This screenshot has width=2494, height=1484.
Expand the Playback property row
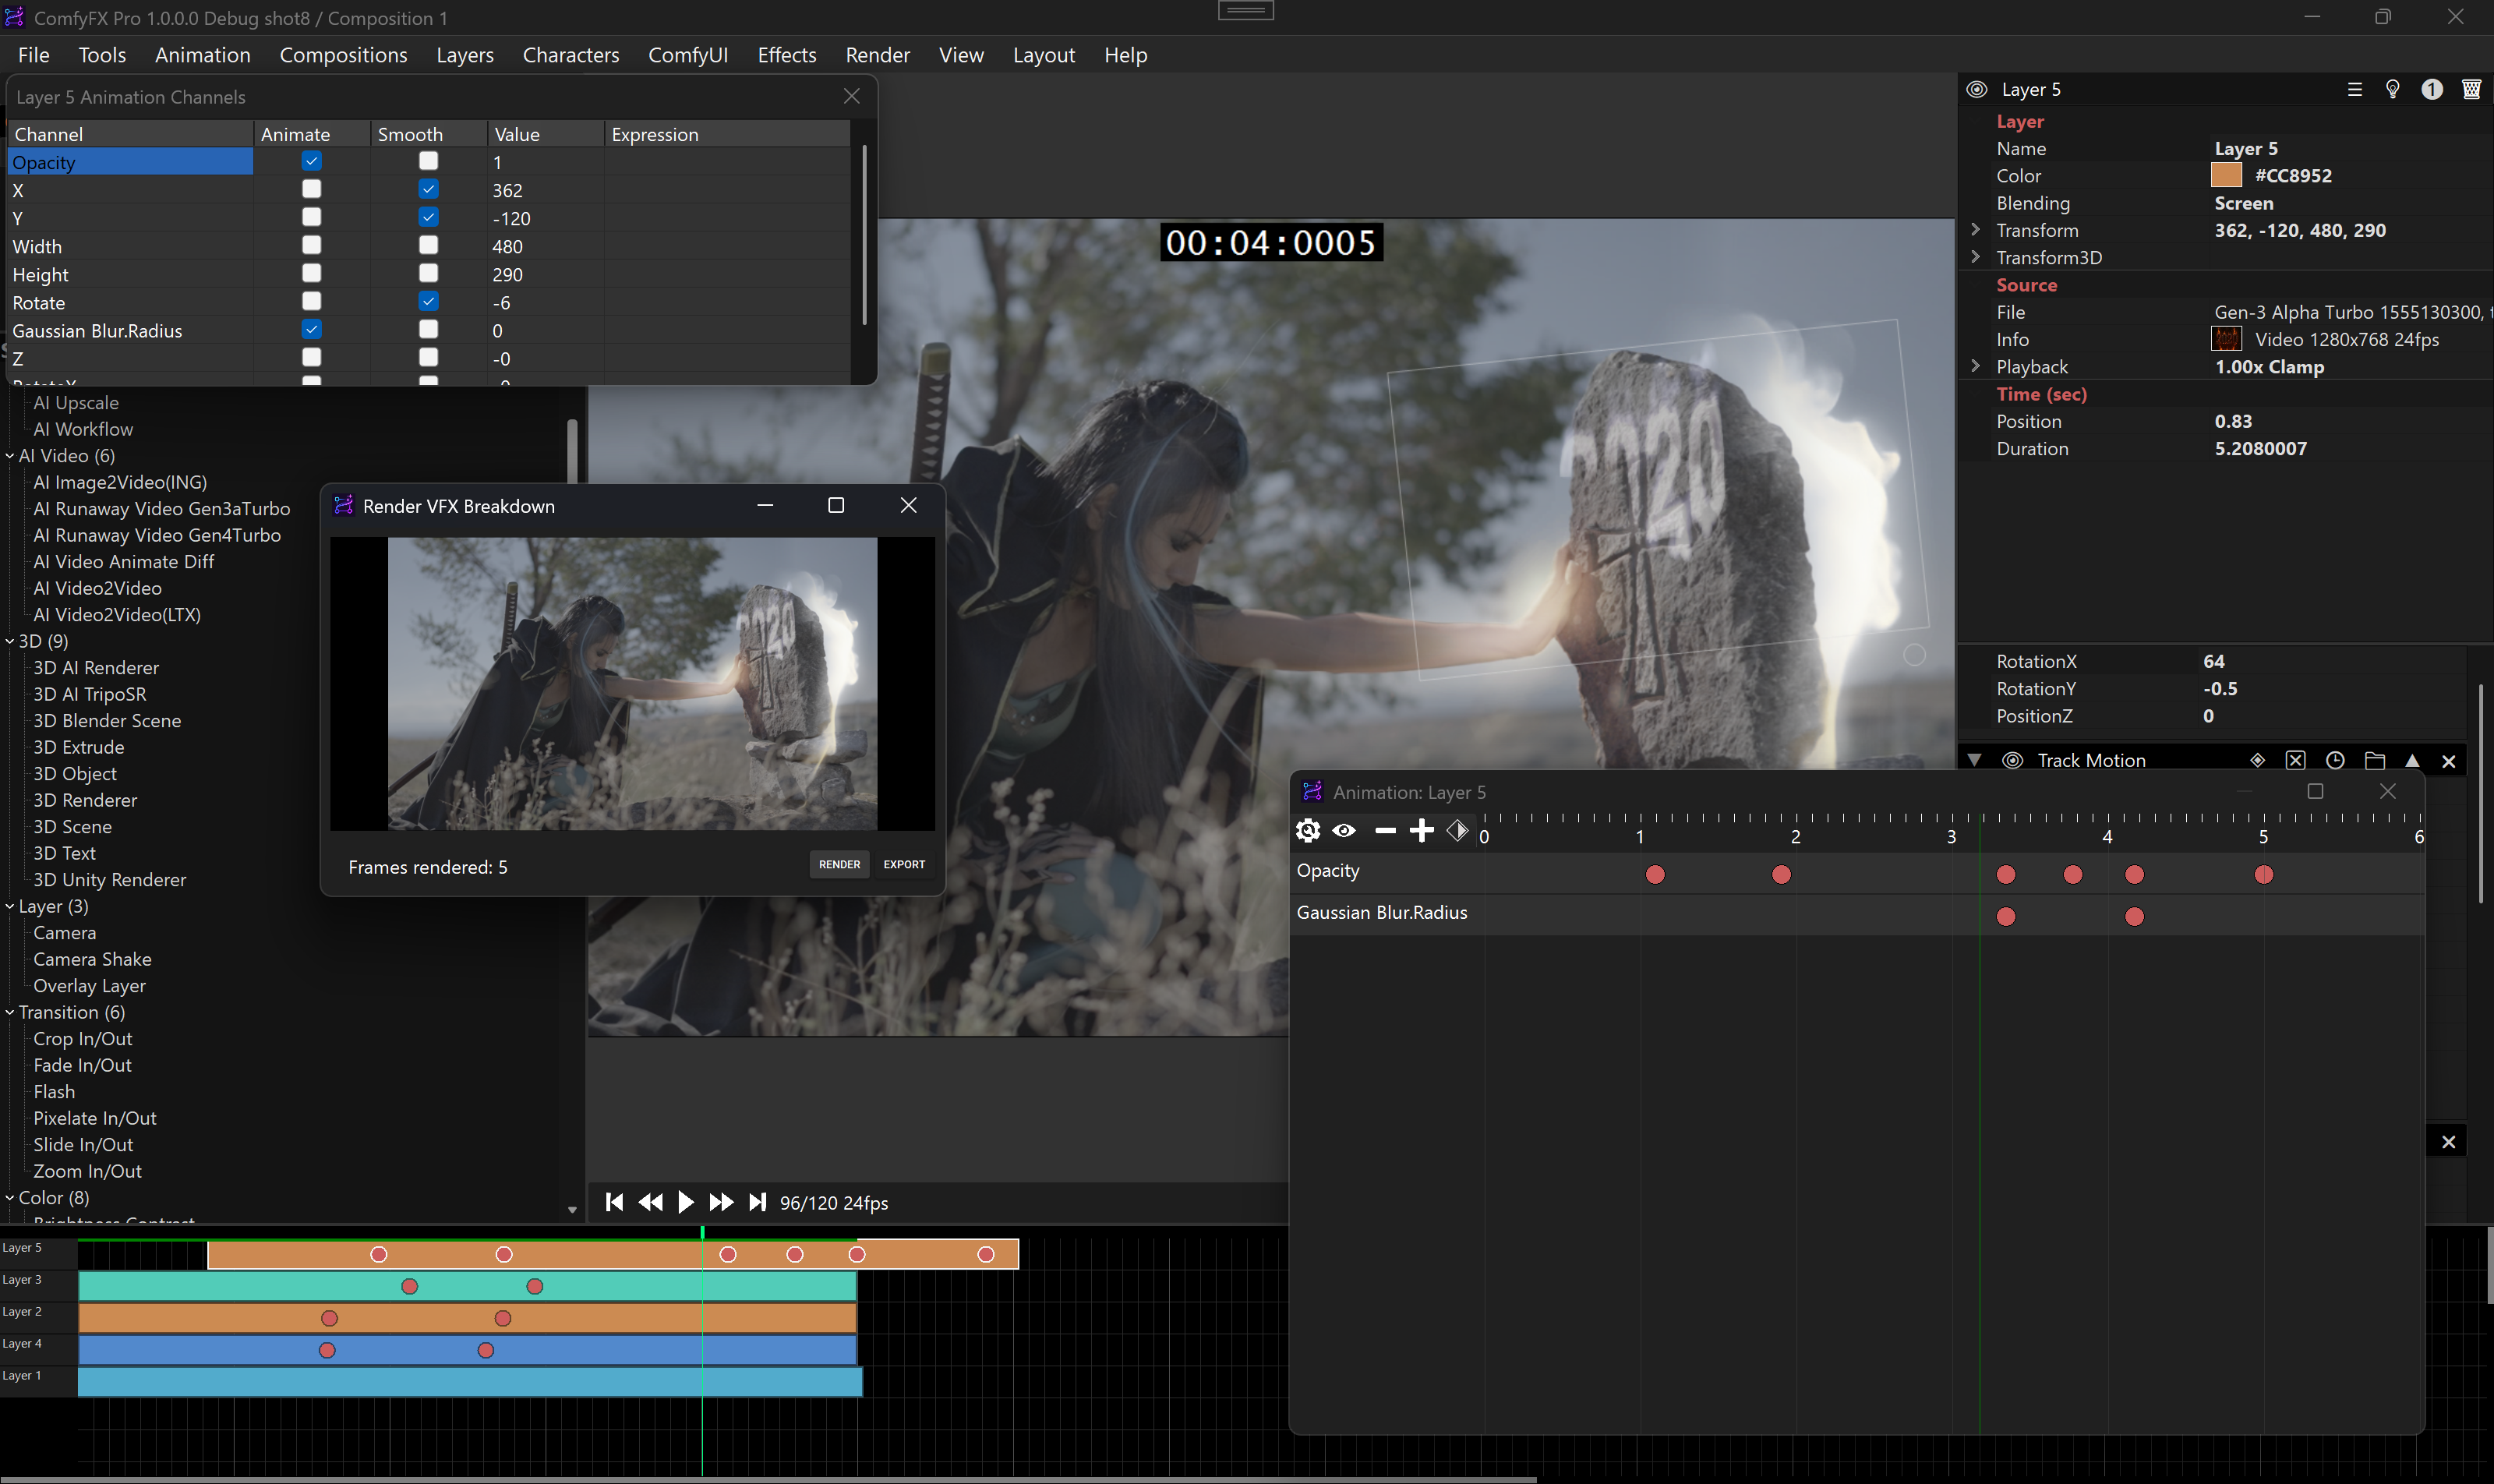pyautogui.click(x=1975, y=366)
